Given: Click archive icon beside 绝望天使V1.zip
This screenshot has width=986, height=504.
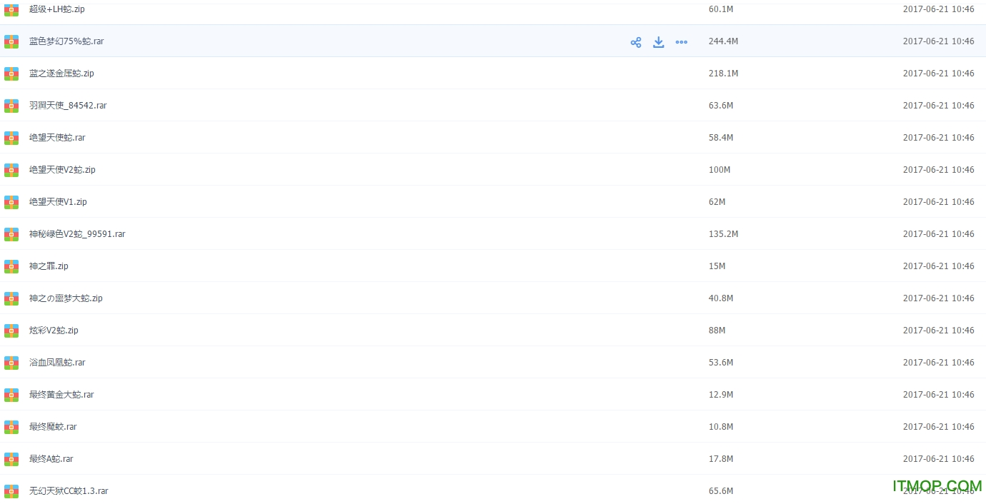Looking at the screenshot, I should tap(11, 202).
